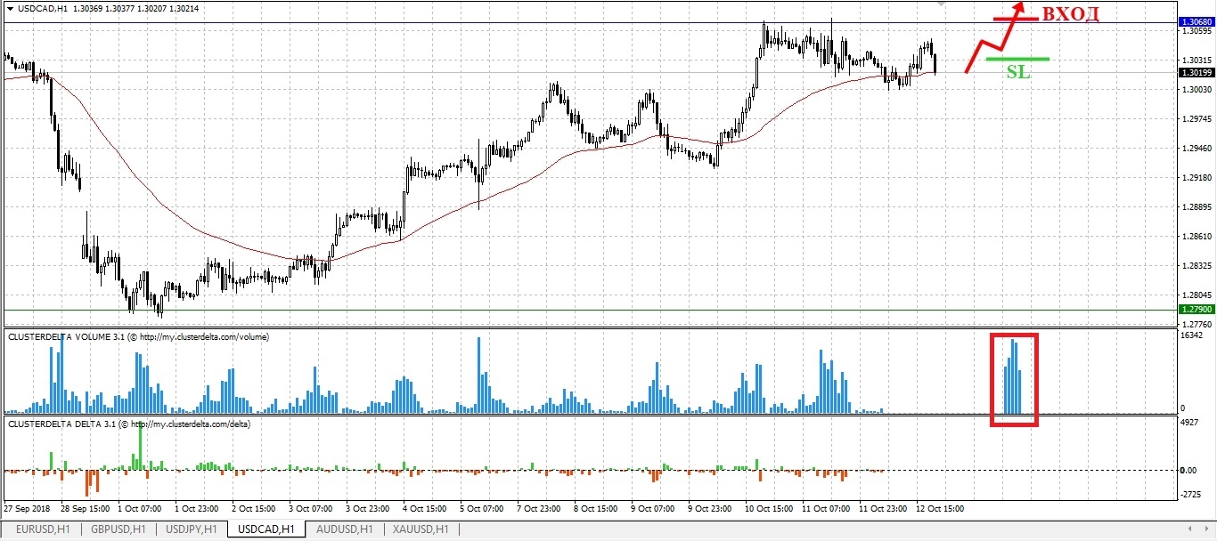This screenshot has width=1217, height=541.
Task: Click the active USDCAD,H1 tab
Action: click(265, 529)
